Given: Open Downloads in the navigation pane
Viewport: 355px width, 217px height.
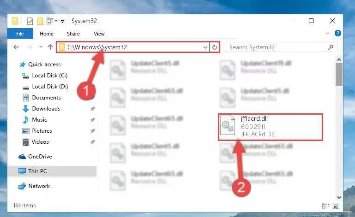Looking at the screenshot, I should (x=42, y=109).
